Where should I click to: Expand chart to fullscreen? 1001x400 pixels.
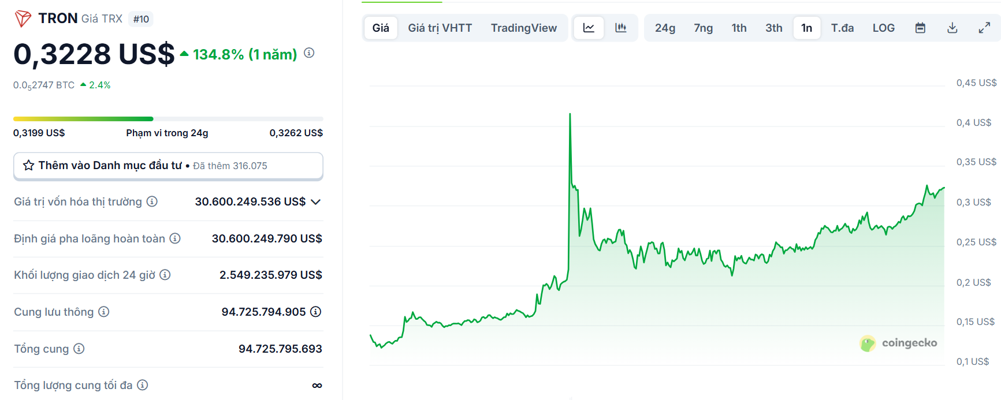pyautogui.click(x=984, y=28)
